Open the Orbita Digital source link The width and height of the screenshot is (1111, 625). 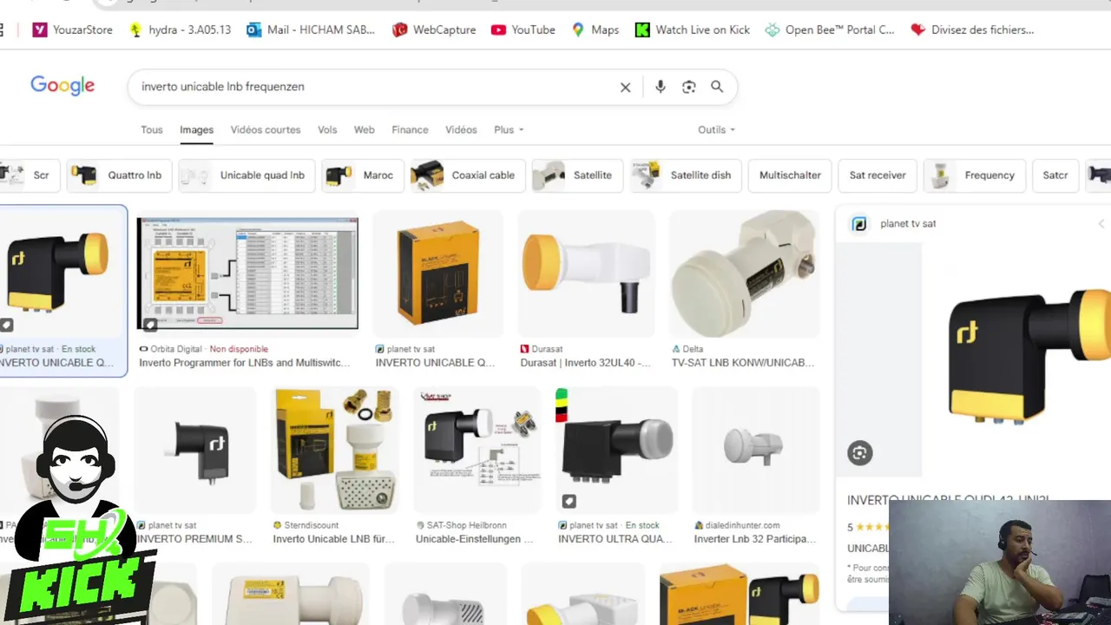click(x=176, y=349)
